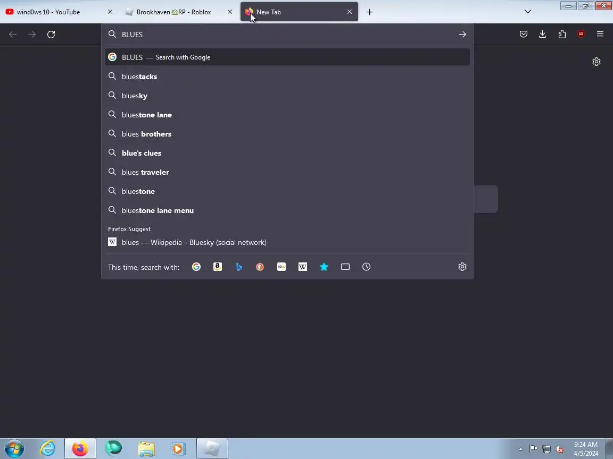Viewport: 613px width, 459px height.
Task: Go forward with the forward arrow
Action: [x=32, y=35]
